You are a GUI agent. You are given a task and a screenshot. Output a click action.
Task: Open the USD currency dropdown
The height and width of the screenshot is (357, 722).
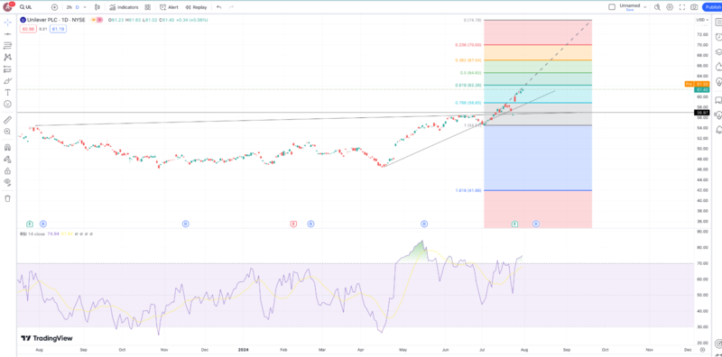click(x=703, y=20)
